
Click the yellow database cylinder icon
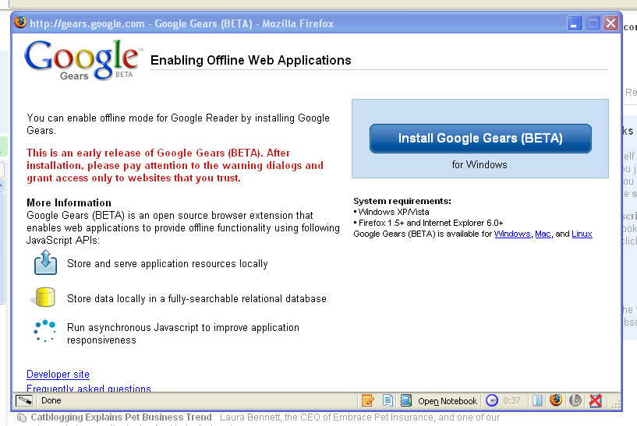pos(44,297)
